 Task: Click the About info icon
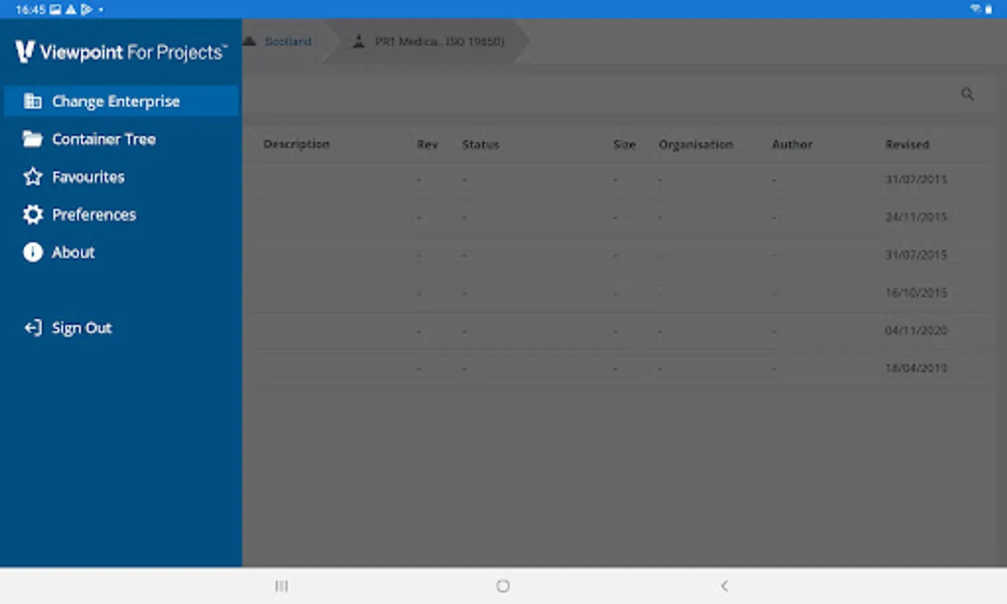[32, 252]
